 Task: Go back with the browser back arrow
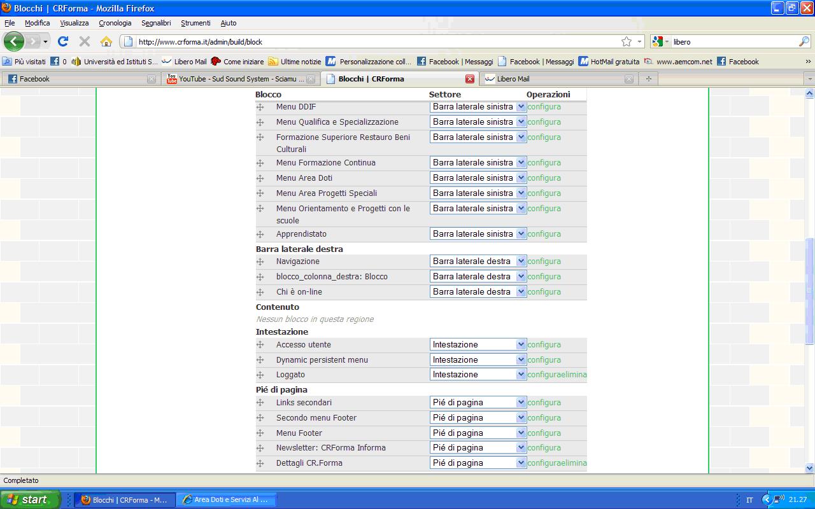[13, 41]
